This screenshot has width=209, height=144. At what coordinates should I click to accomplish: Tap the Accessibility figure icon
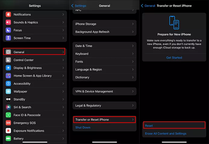click(8, 83)
